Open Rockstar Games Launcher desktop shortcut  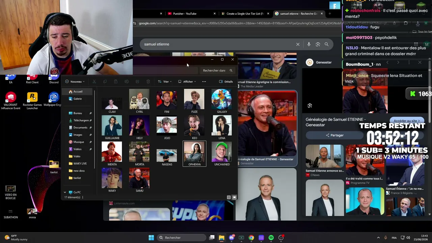pos(32,101)
